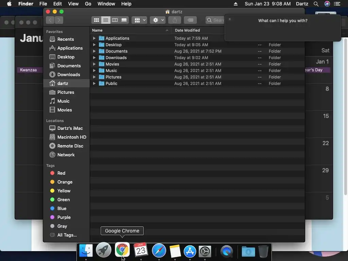Select Remote Disc under Locations

pos(66,146)
